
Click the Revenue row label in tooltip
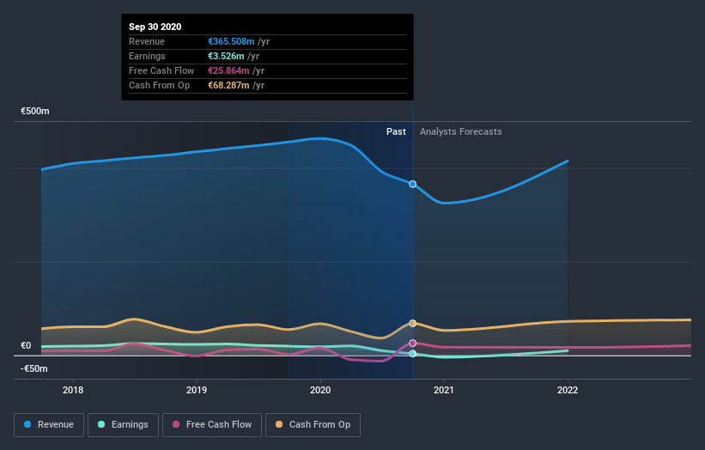coord(147,41)
